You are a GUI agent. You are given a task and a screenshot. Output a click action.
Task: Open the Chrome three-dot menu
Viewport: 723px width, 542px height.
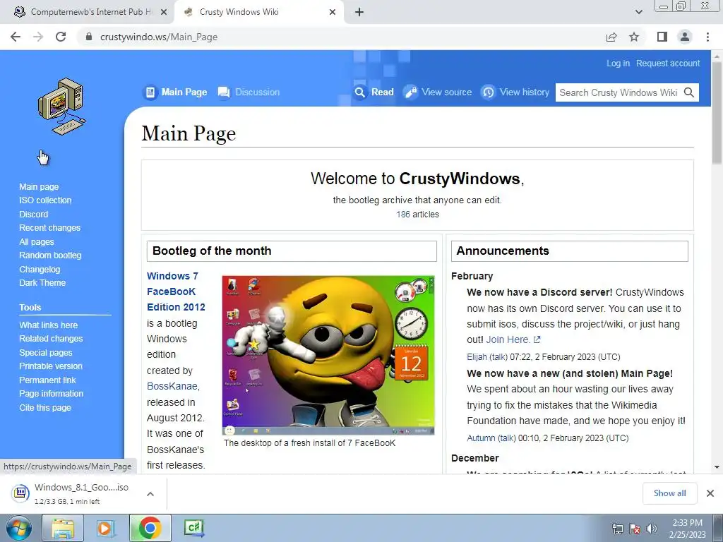pyautogui.click(x=707, y=37)
